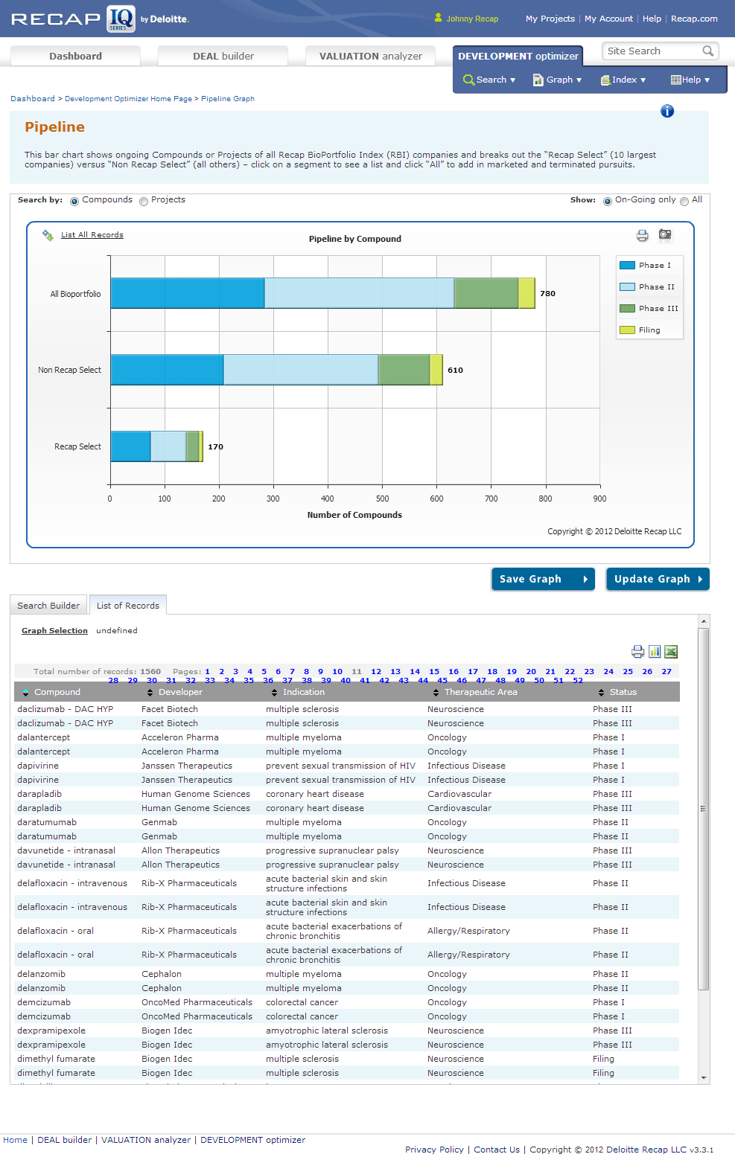Click the camera snapshot icon above legend
This screenshot has height=1157, width=735.
click(x=665, y=235)
